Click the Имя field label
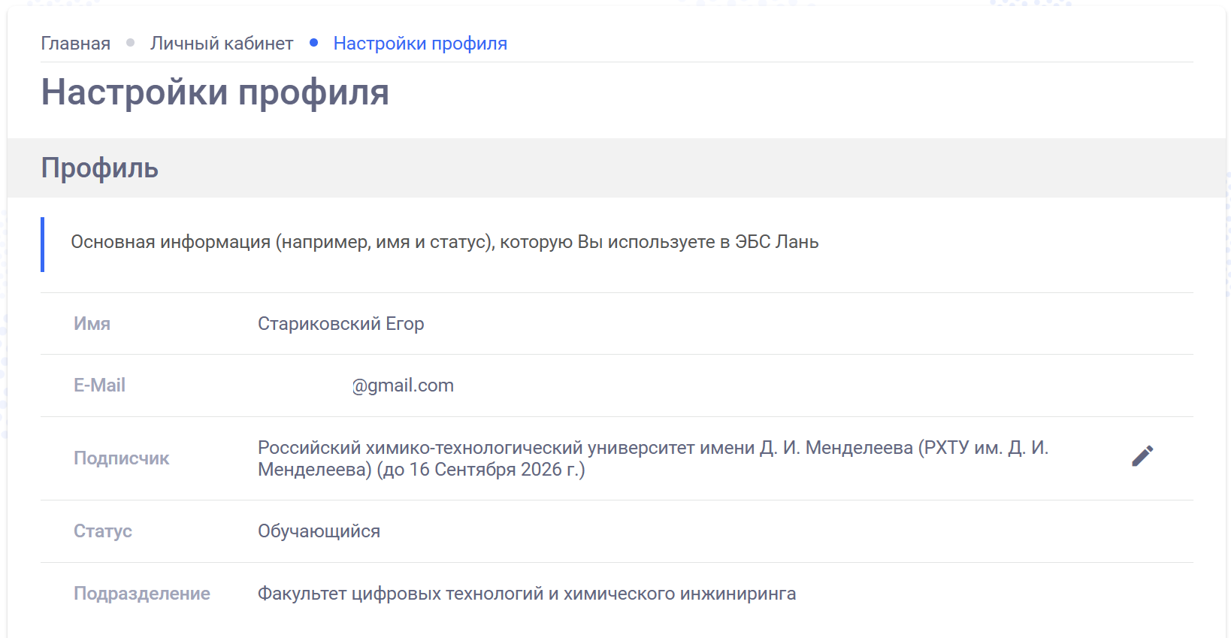 click(92, 324)
